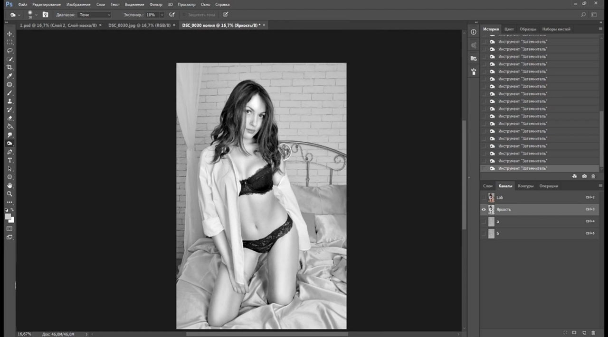Select the Eraser tool

click(9, 118)
